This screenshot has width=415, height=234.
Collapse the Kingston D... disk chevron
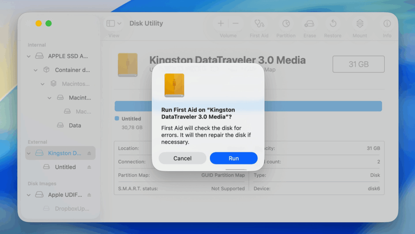(29, 153)
